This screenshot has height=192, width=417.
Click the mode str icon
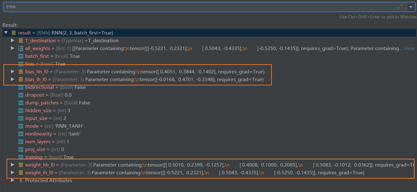[21, 126]
